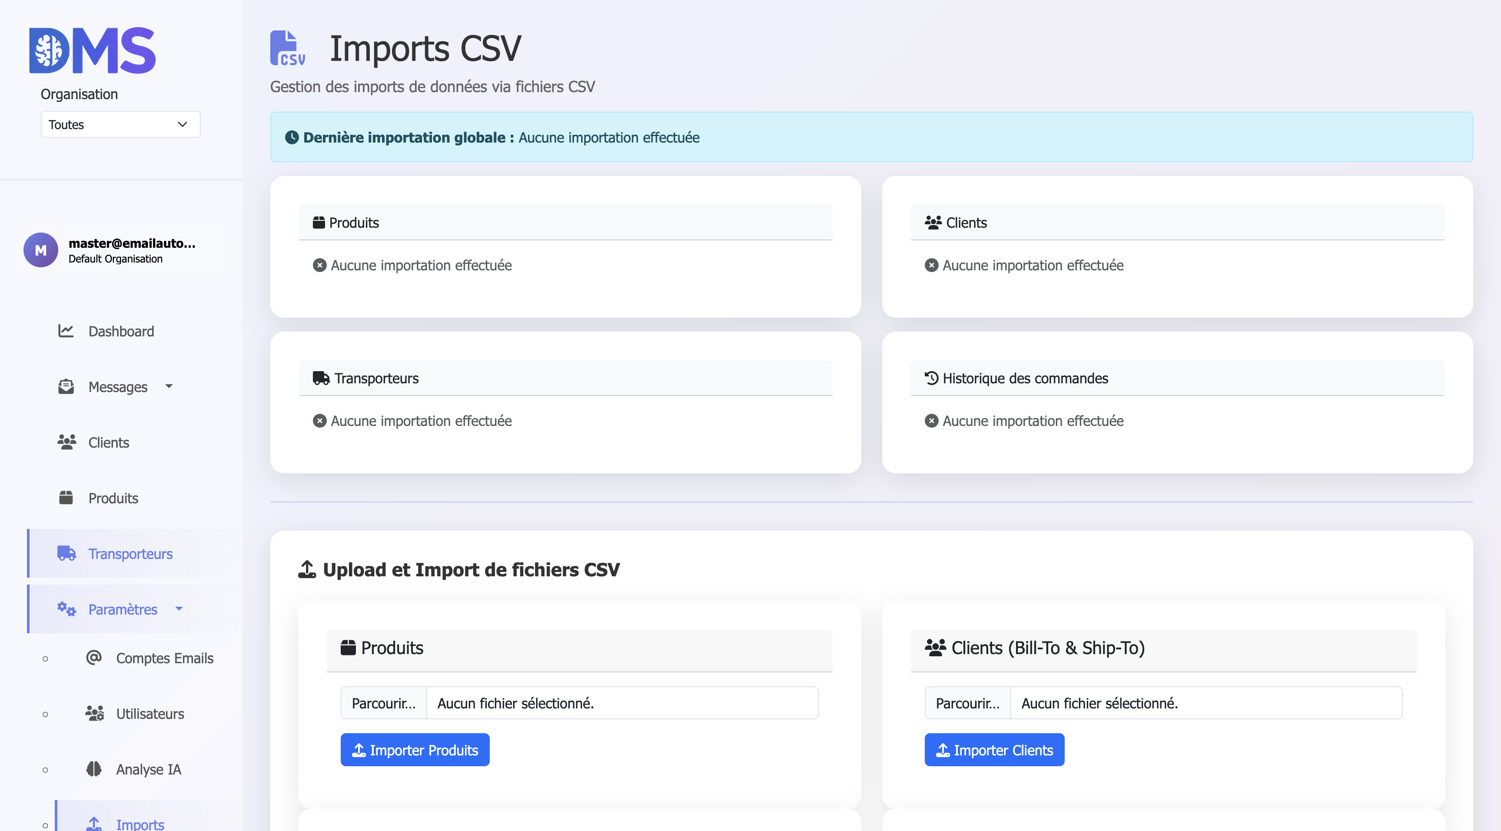The height and width of the screenshot is (831, 1501).
Task: Click the Transporteurs truck icon in sidebar
Action: coord(66,553)
